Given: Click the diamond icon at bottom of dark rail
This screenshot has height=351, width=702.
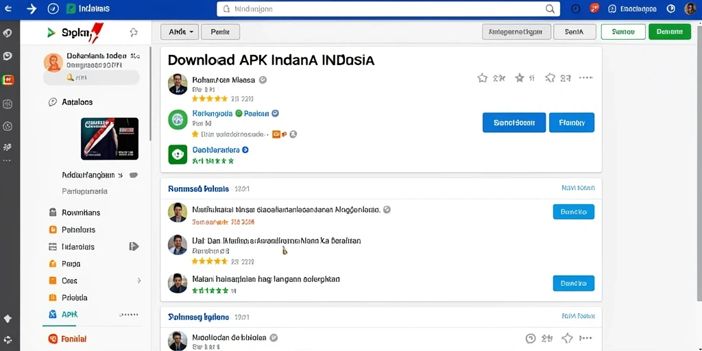Looking at the screenshot, I should 8,318.
